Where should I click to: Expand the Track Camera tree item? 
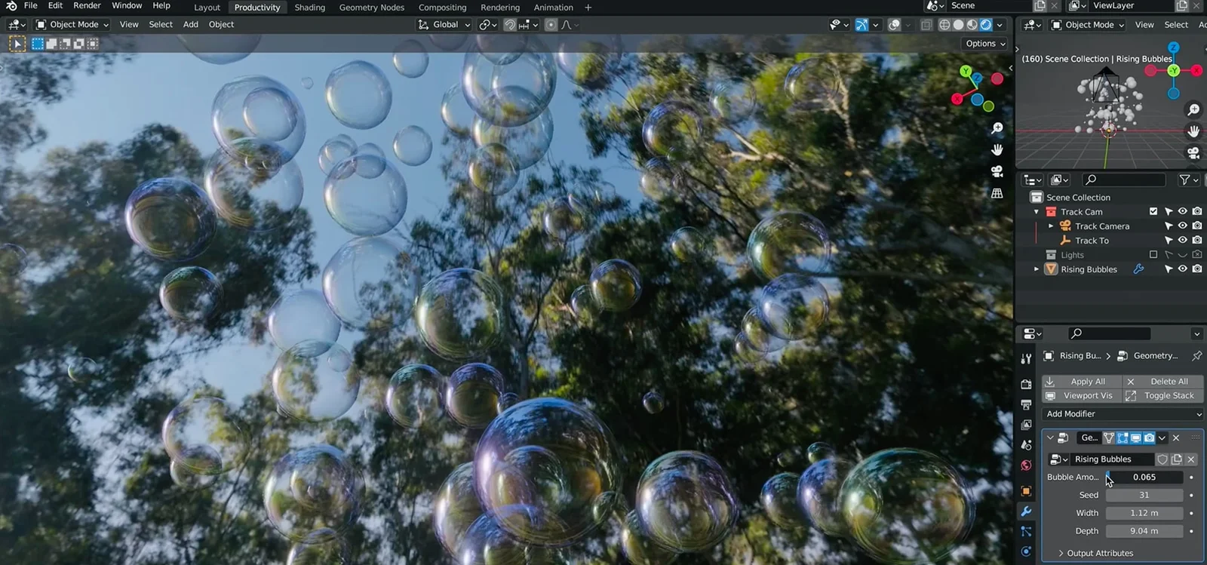pos(1051,226)
